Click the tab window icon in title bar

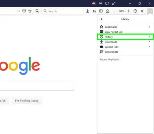(107, 3)
